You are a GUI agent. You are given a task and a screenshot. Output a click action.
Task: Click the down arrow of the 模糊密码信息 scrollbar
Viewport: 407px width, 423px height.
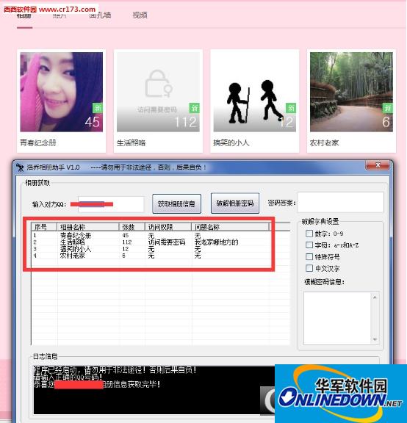[375, 339]
